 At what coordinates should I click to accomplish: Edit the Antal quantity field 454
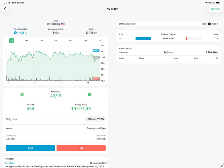[31, 109]
